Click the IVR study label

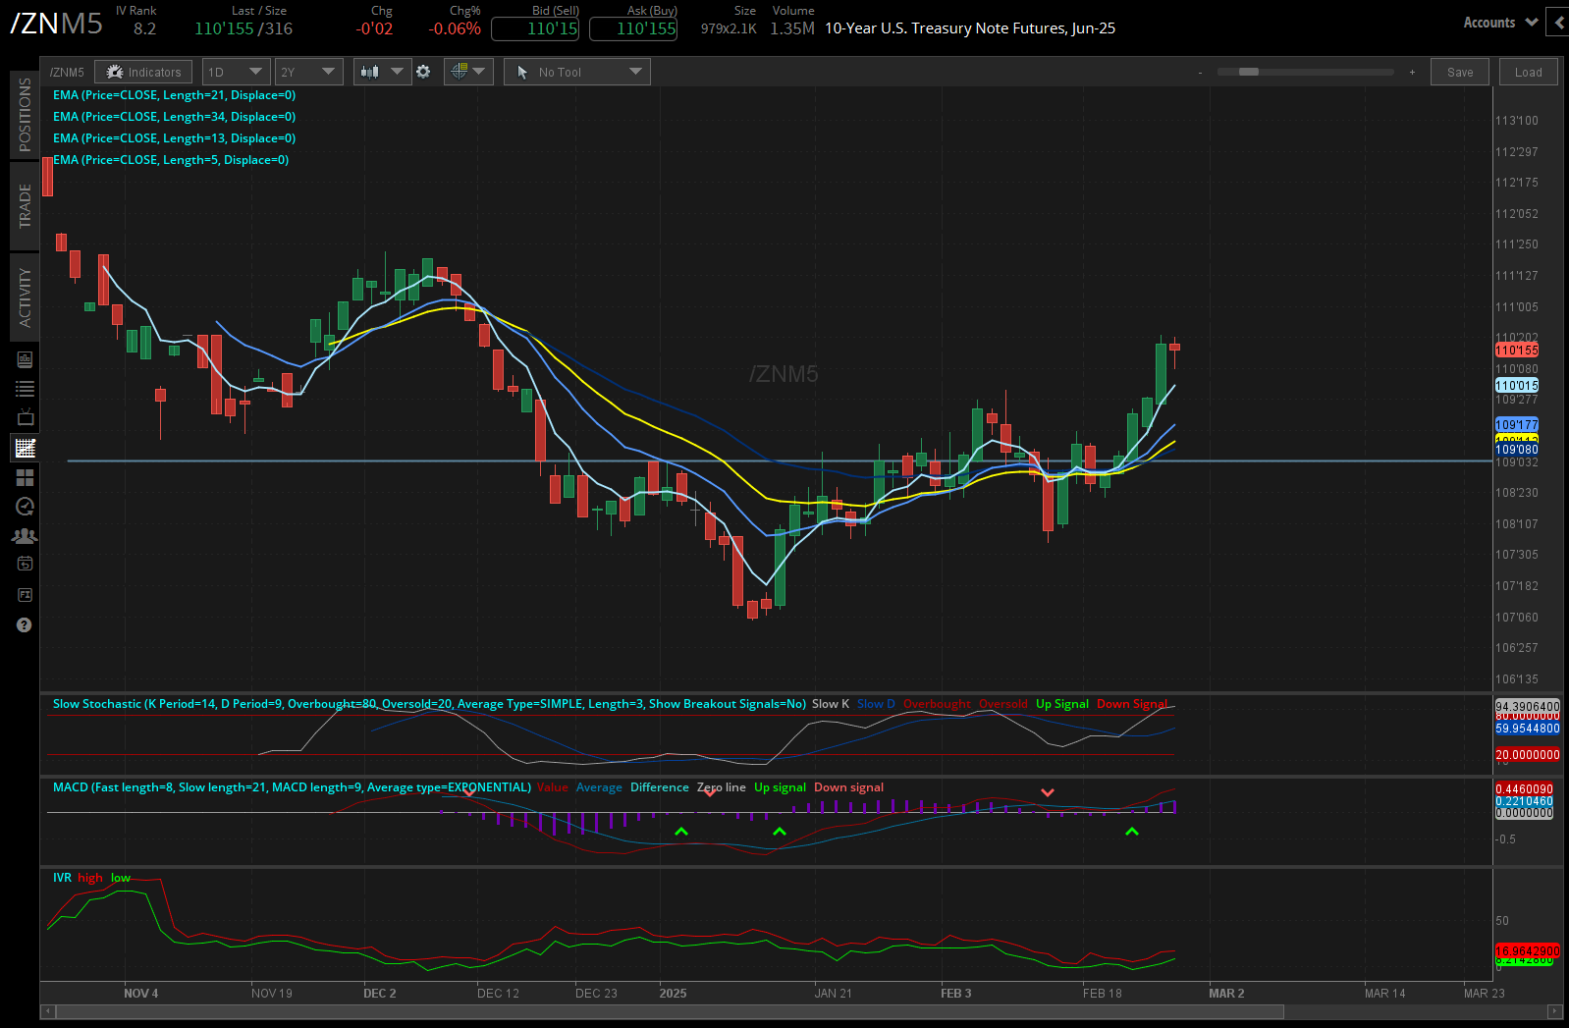[x=62, y=878]
